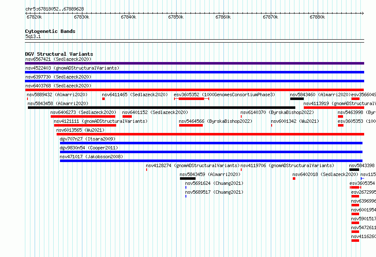
Task: Select nsv5889432 (Almarri2020) label
Action: click(x=57, y=95)
